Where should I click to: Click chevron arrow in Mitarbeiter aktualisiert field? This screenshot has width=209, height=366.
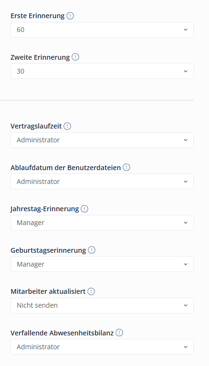click(x=186, y=305)
